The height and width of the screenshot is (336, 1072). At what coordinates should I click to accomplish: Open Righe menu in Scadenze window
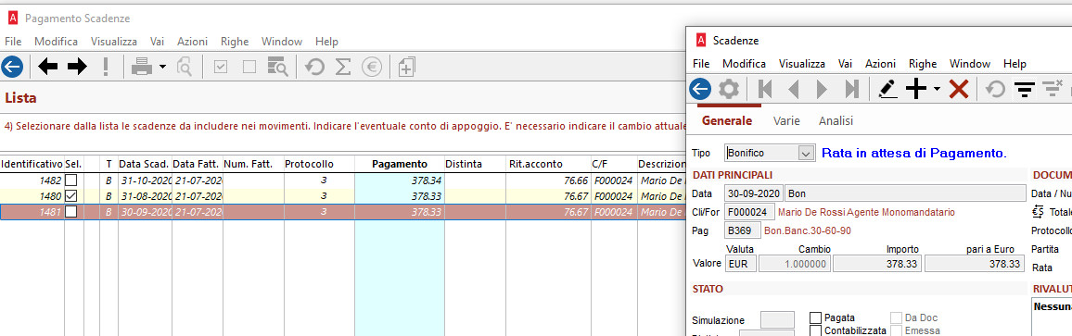click(923, 64)
